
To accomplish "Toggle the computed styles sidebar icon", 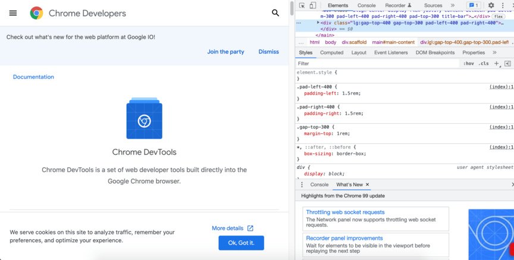I will [508, 64].
